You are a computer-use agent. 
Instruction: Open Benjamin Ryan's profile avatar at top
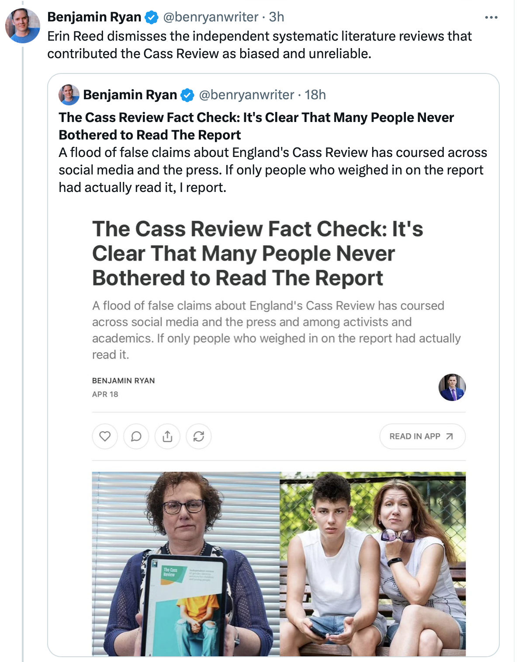tap(22, 25)
